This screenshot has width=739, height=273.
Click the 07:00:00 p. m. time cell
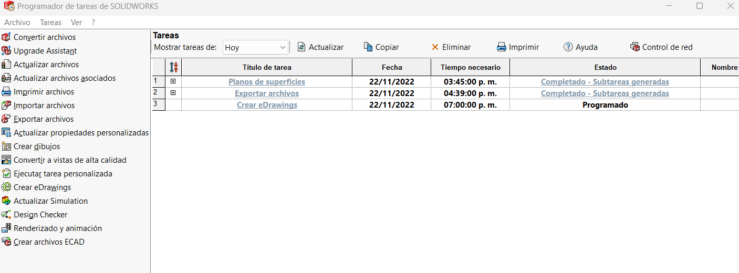pyautogui.click(x=471, y=105)
